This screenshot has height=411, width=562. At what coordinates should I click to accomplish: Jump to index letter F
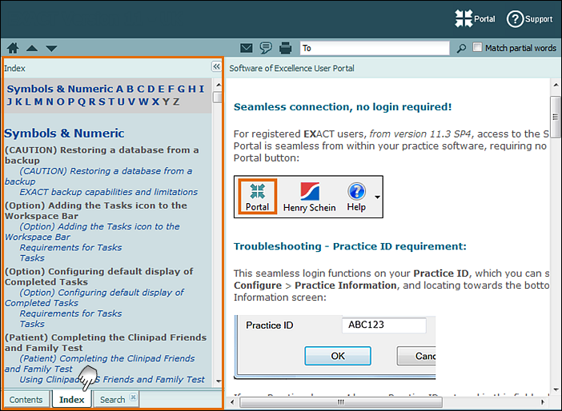tap(171, 89)
